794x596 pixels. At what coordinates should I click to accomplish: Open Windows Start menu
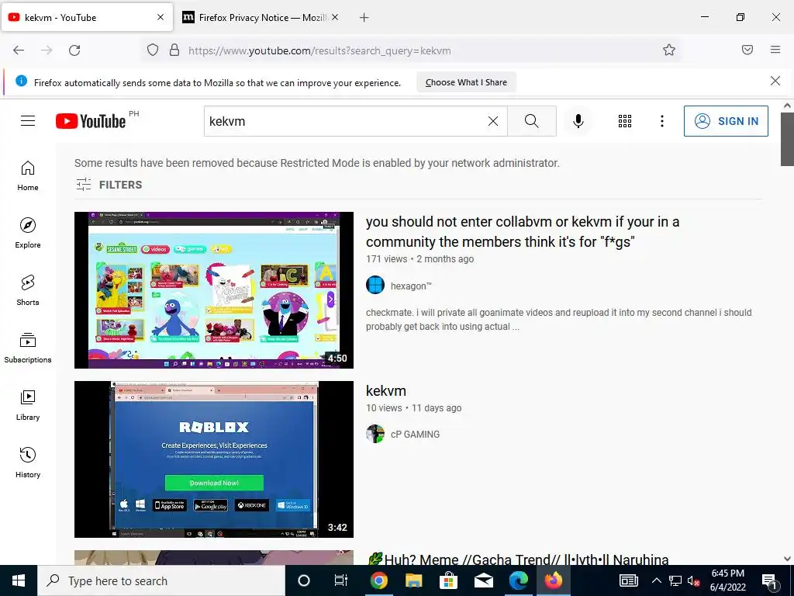(x=19, y=580)
